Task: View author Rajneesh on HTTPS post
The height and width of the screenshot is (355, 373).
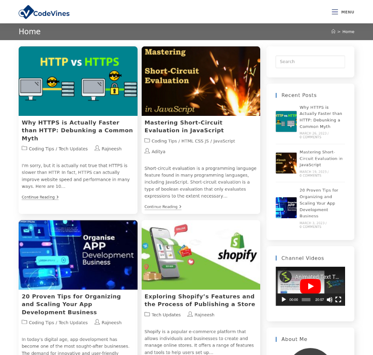Action: point(111,149)
